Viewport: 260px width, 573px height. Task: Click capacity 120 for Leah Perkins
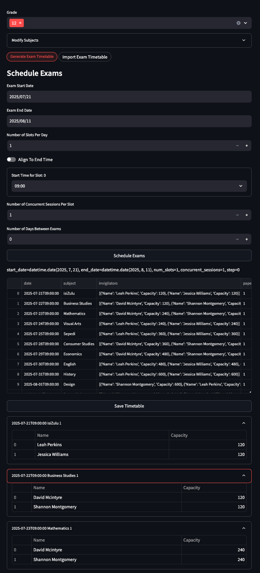[x=207, y=445]
